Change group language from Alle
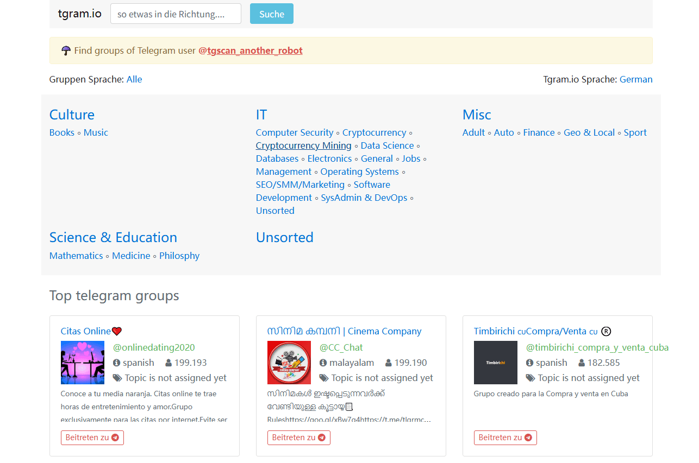This screenshot has width=699, height=463. [x=134, y=79]
